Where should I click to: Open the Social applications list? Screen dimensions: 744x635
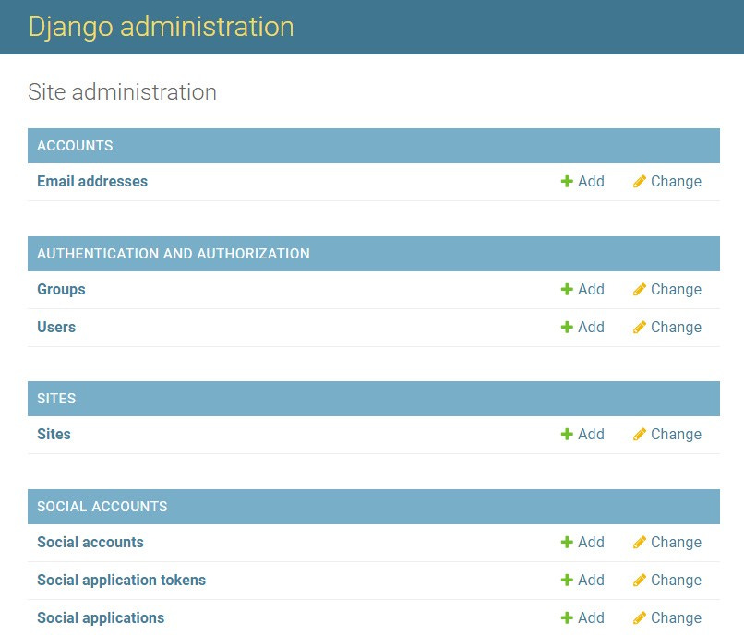(101, 618)
